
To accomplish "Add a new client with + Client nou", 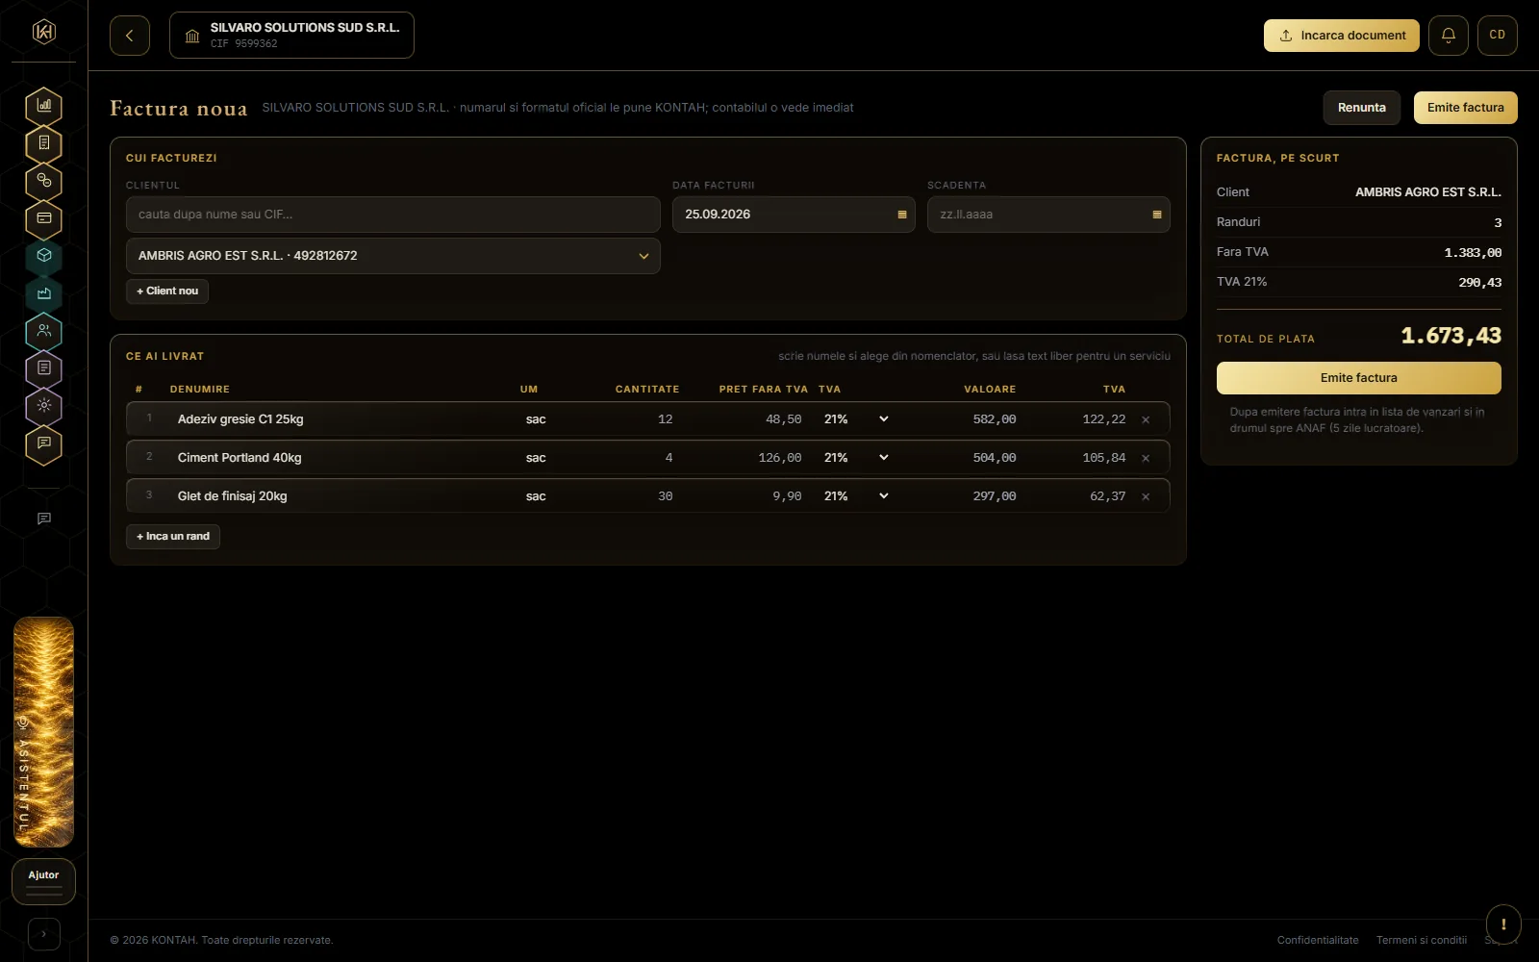I will tap(167, 291).
